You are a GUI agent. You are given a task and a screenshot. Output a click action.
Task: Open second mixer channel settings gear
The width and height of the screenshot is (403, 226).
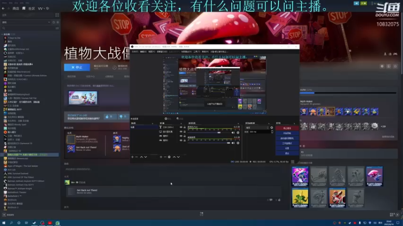click(238, 143)
